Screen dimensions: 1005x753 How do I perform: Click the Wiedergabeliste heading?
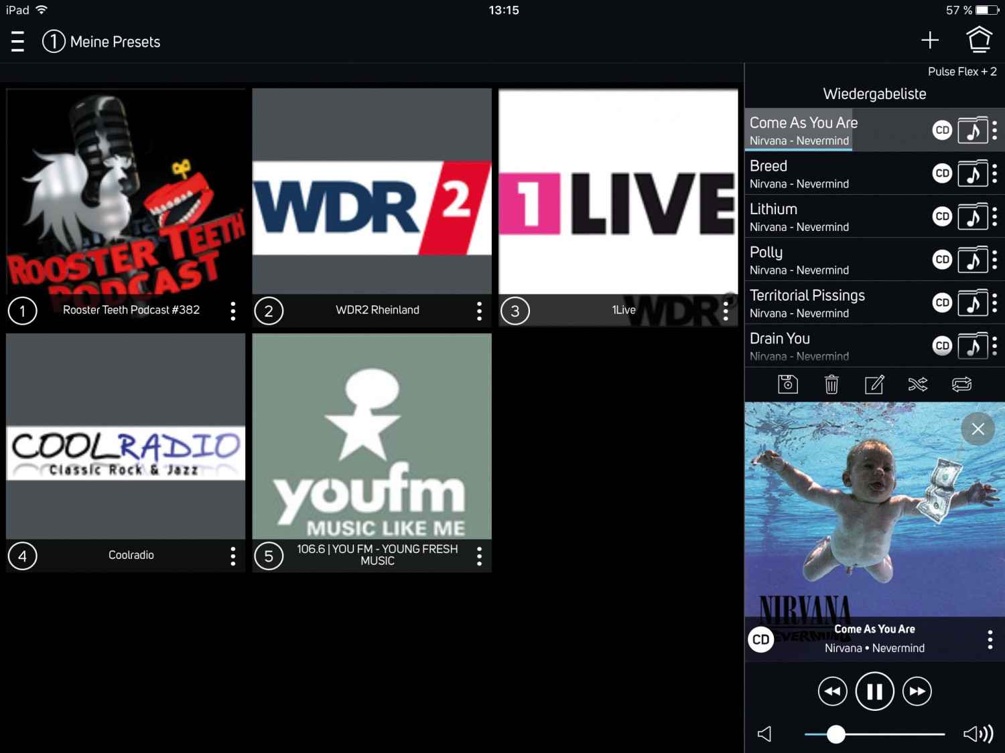874,94
